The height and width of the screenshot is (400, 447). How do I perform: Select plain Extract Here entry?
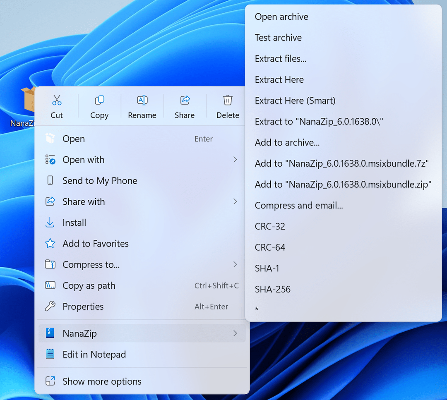(x=343, y=79)
